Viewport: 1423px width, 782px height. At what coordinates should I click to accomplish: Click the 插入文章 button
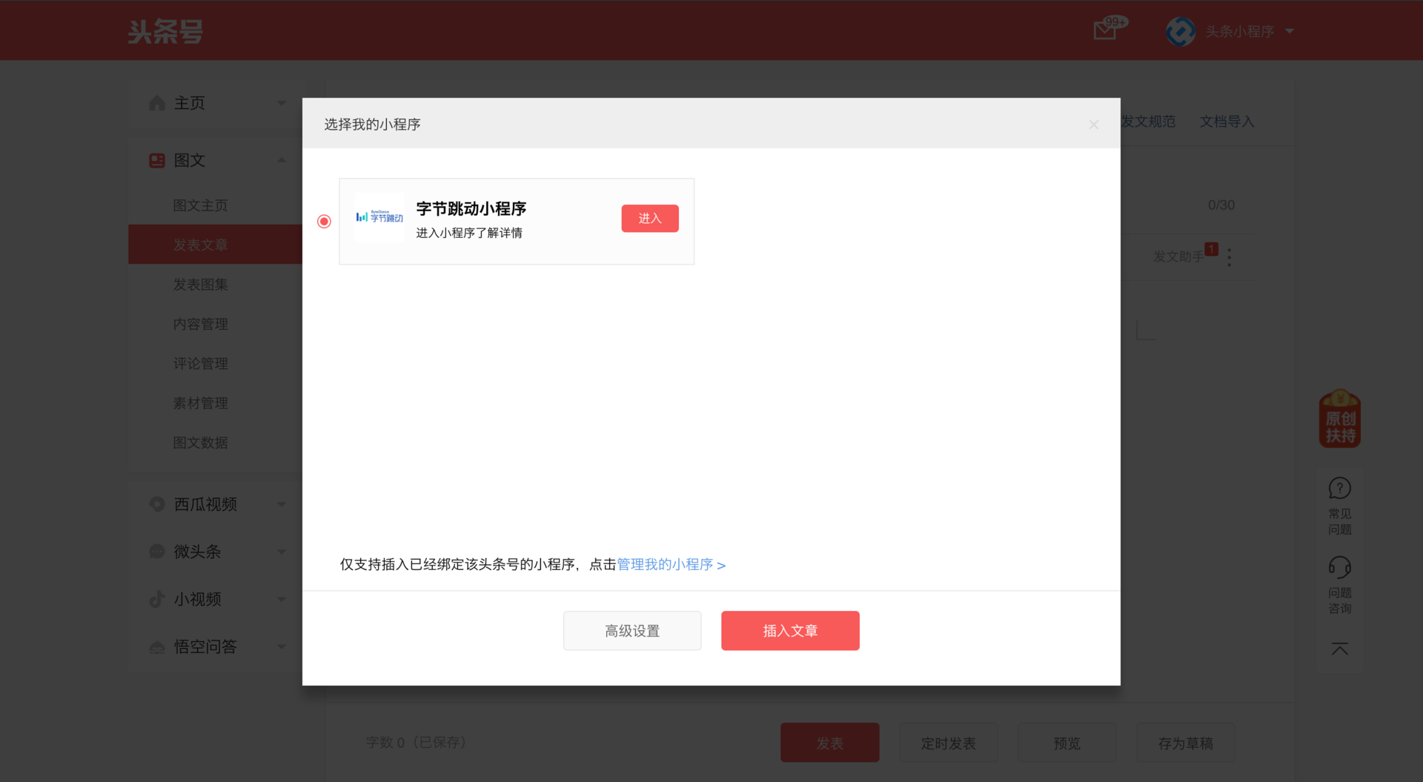coord(790,631)
